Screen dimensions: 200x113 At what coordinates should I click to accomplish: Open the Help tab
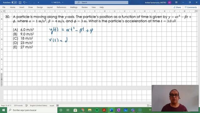click(102, 7)
